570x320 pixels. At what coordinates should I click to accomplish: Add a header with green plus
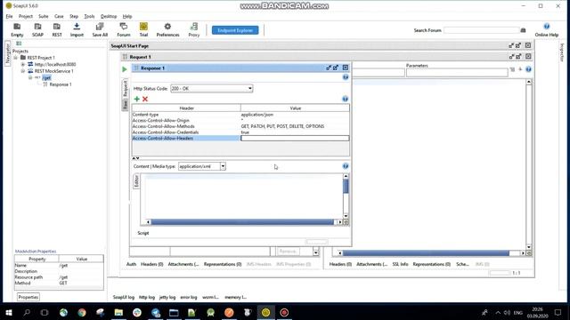point(136,99)
